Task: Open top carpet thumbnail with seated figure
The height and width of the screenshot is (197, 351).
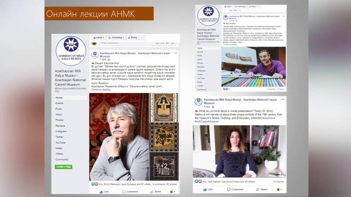Action: point(164,107)
